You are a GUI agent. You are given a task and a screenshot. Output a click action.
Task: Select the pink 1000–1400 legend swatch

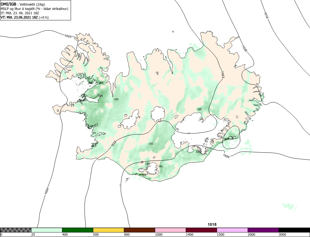170,230
